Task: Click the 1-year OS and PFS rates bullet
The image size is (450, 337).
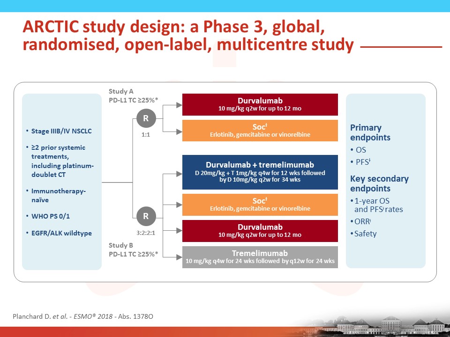Action: click(376, 205)
